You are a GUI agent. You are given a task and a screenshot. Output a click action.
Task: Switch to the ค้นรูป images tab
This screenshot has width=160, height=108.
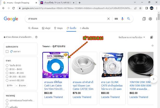(x=46, y=28)
